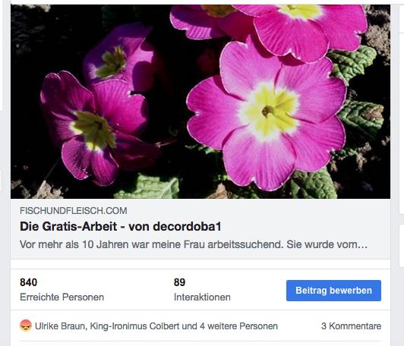Click the Interaktionen label
The image size is (404, 346).
click(x=202, y=297)
